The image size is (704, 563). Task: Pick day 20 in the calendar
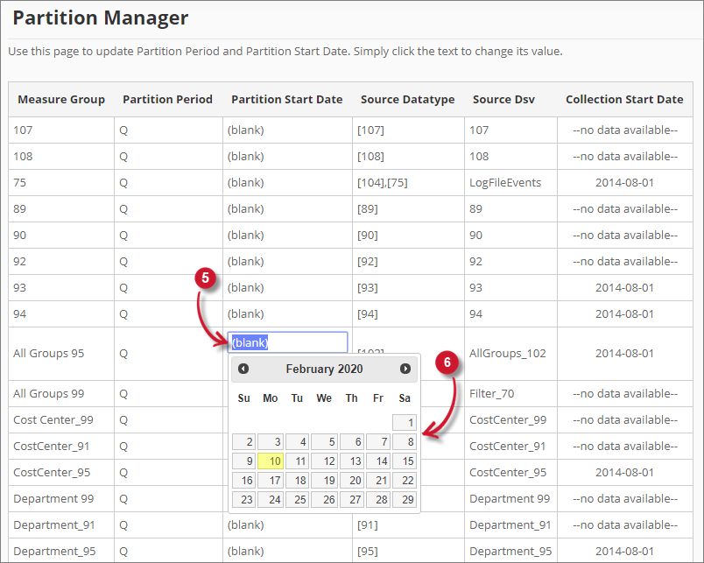coord(352,481)
